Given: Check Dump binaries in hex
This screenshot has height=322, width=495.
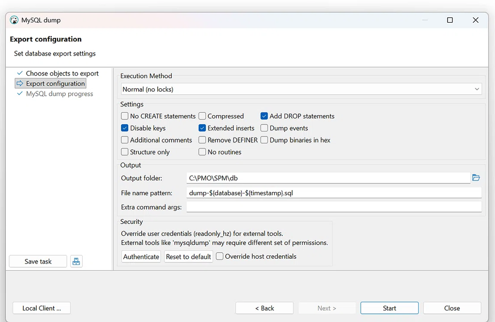Looking at the screenshot, I should click(264, 140).
